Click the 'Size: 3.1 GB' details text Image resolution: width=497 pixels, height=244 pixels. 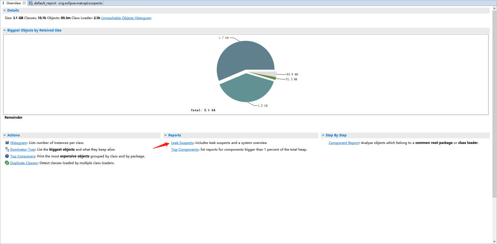click(x=14, y=18)
